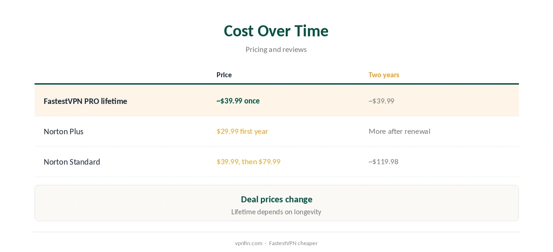Click the 'Two years' column header

coord(384,74)
